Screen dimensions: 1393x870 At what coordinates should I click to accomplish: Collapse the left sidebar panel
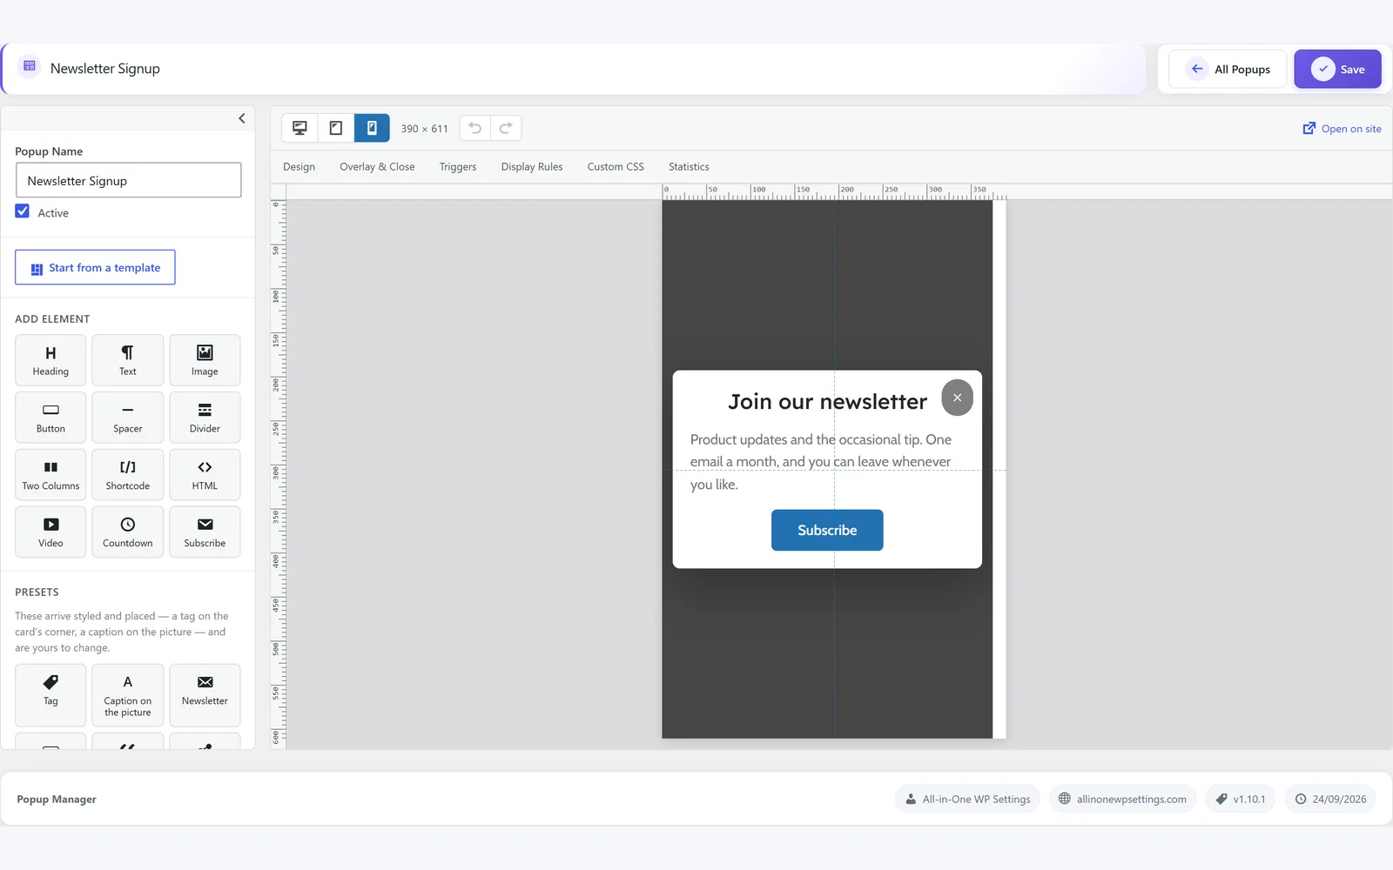pos(242,118)
